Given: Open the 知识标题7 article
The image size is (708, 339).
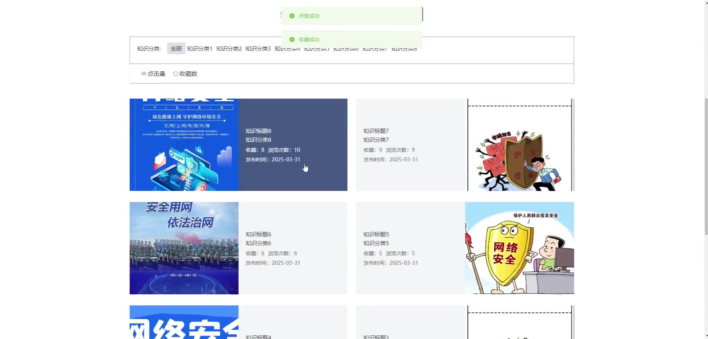Looking at the screenshot, I should pos(376,131).
